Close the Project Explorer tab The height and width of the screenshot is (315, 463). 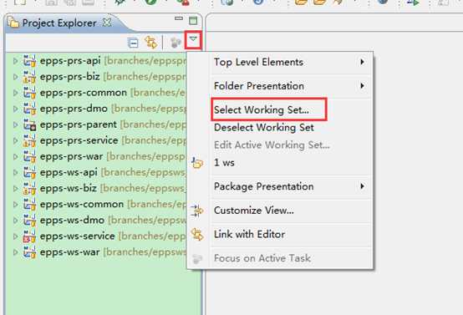[x=107, y=22]
